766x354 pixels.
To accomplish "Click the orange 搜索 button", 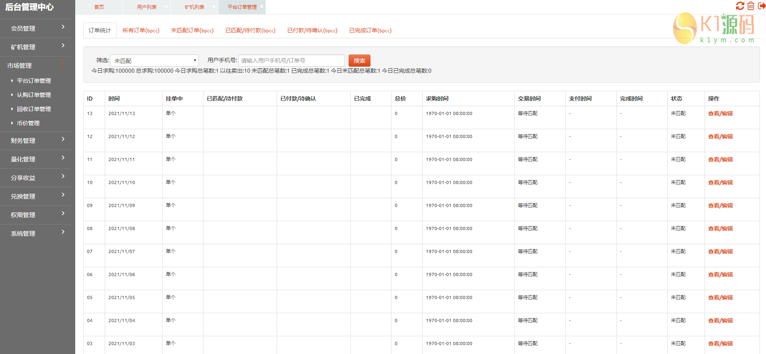I will (x=360, y=61).
